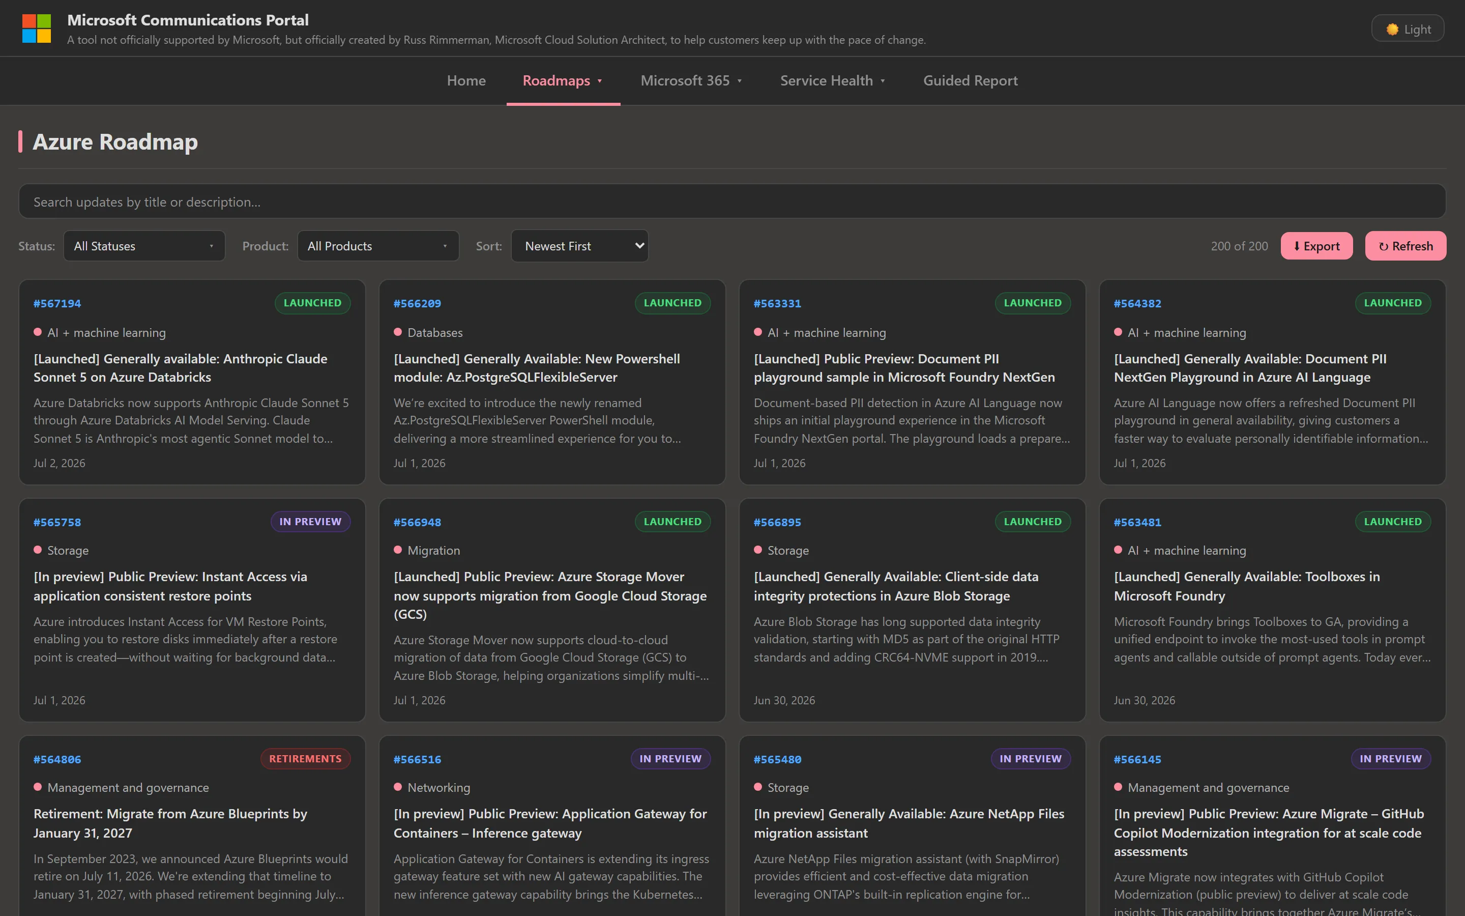Viewport: 1465px width, 916px height.
Task: Click AI + machine learning on card #563481
Action: (x=1187, y=550)
